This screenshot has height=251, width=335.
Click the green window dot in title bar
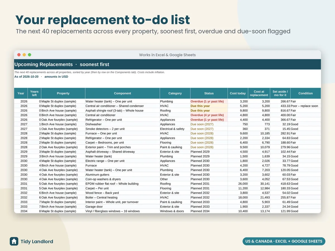tap(30, 55)
